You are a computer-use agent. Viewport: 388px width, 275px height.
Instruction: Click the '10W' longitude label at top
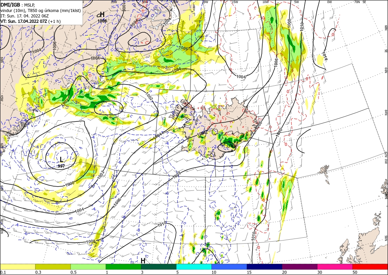265,2
